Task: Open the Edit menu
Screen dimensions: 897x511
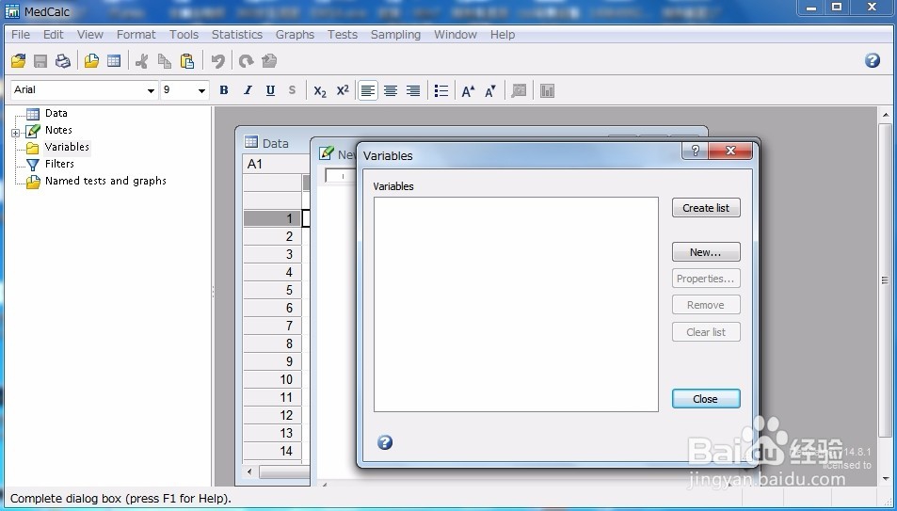Action: 54,34
